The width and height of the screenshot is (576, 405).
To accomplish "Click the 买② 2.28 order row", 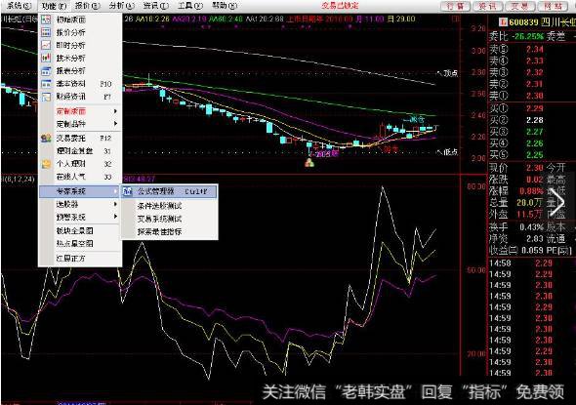I will (532, 120).
